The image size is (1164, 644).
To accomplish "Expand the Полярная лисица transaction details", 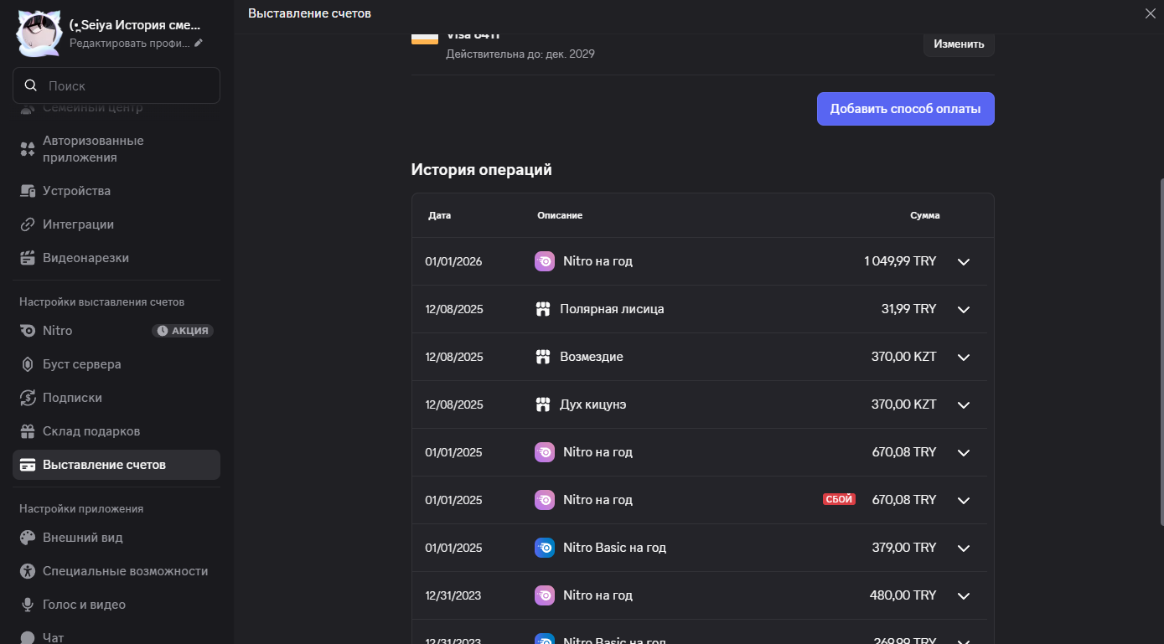I will 964,309.
